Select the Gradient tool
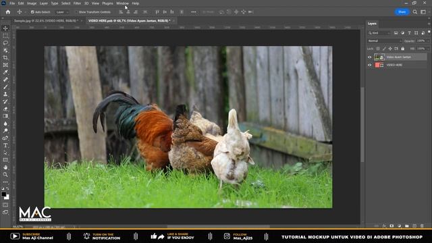The image size is (432, 243). pyautogui.click(x=5, y=116)
